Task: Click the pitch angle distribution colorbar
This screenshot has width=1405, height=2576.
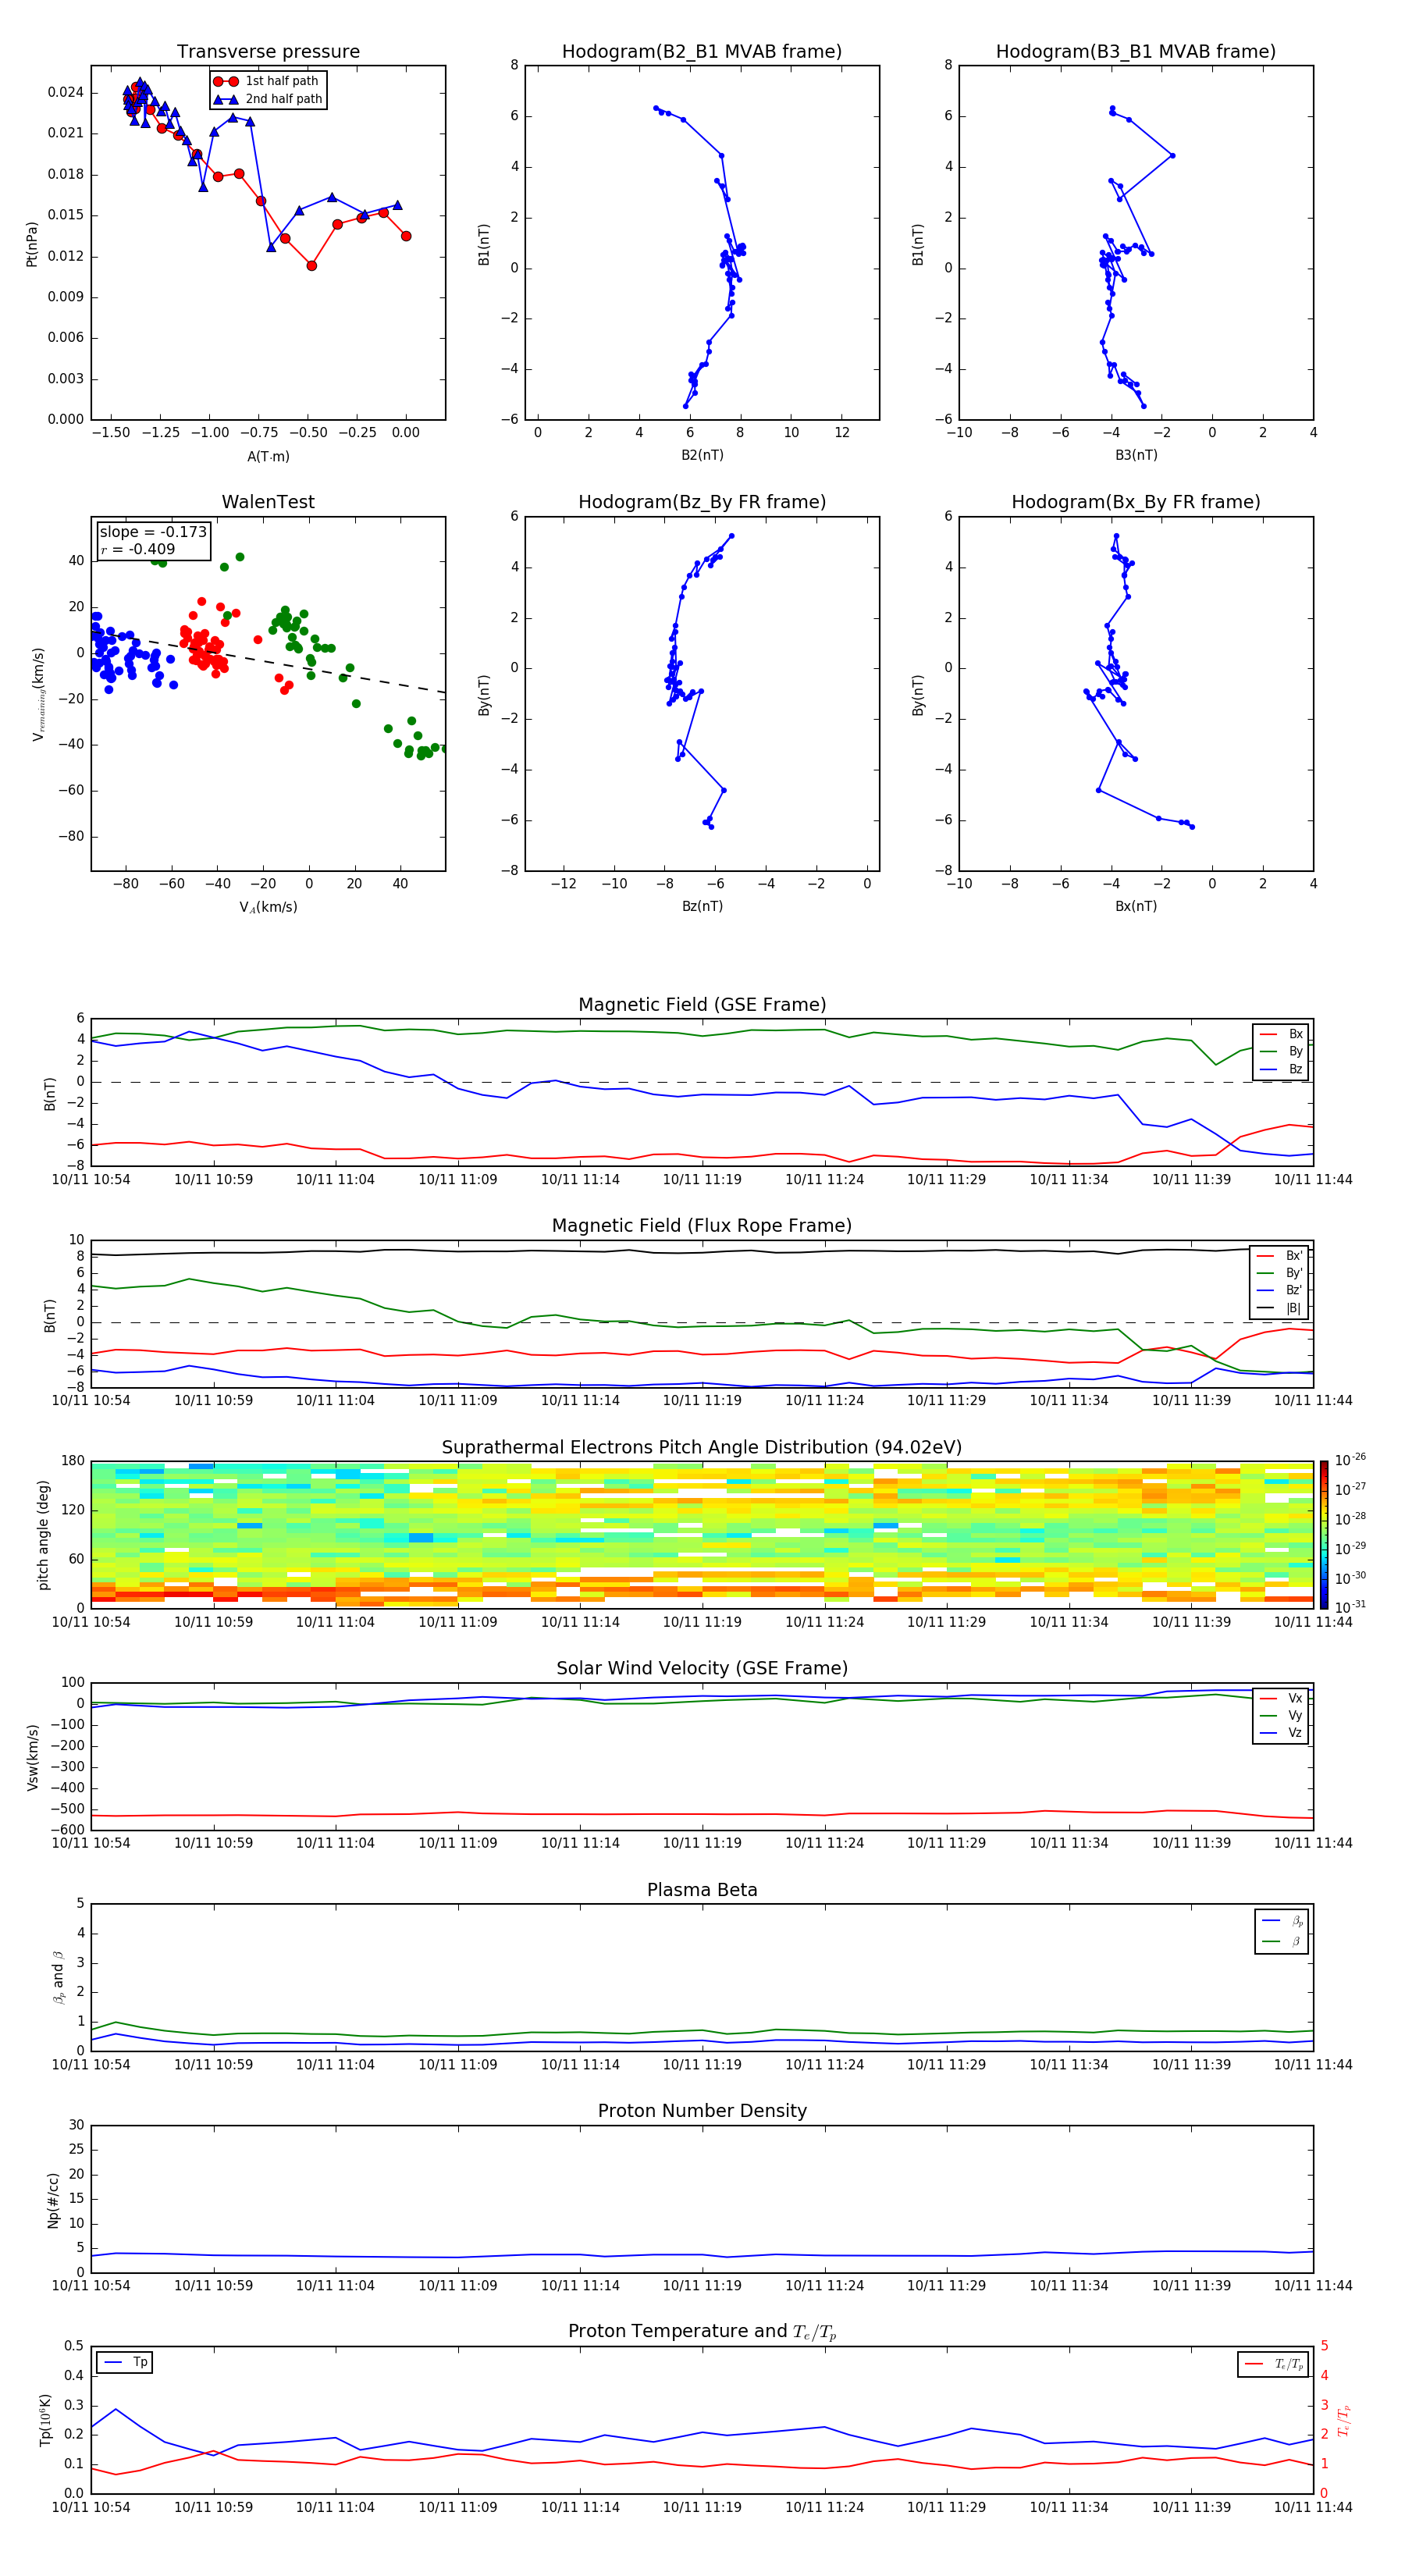Action: [1324, 1535]
